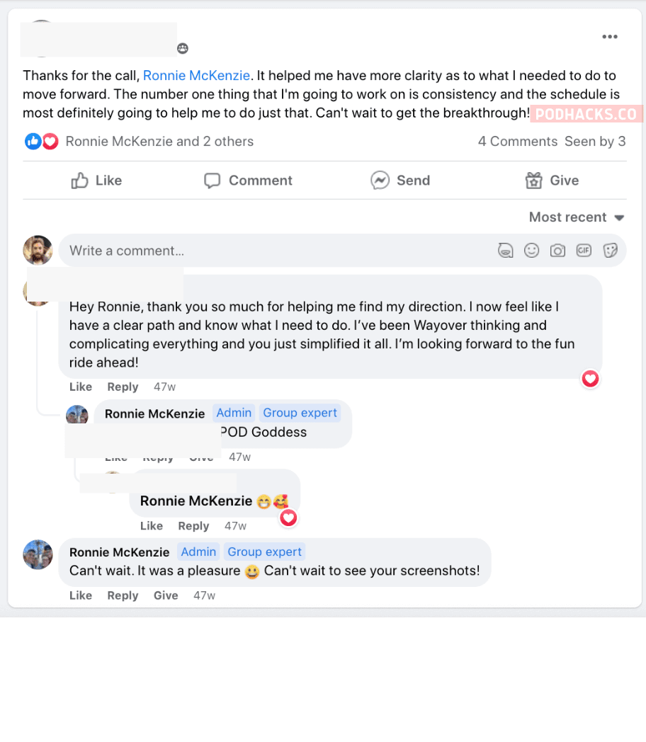Click the avatar sticker icon in comment box
The width and height of the screenshot is (646, 742).
[505, 251]
